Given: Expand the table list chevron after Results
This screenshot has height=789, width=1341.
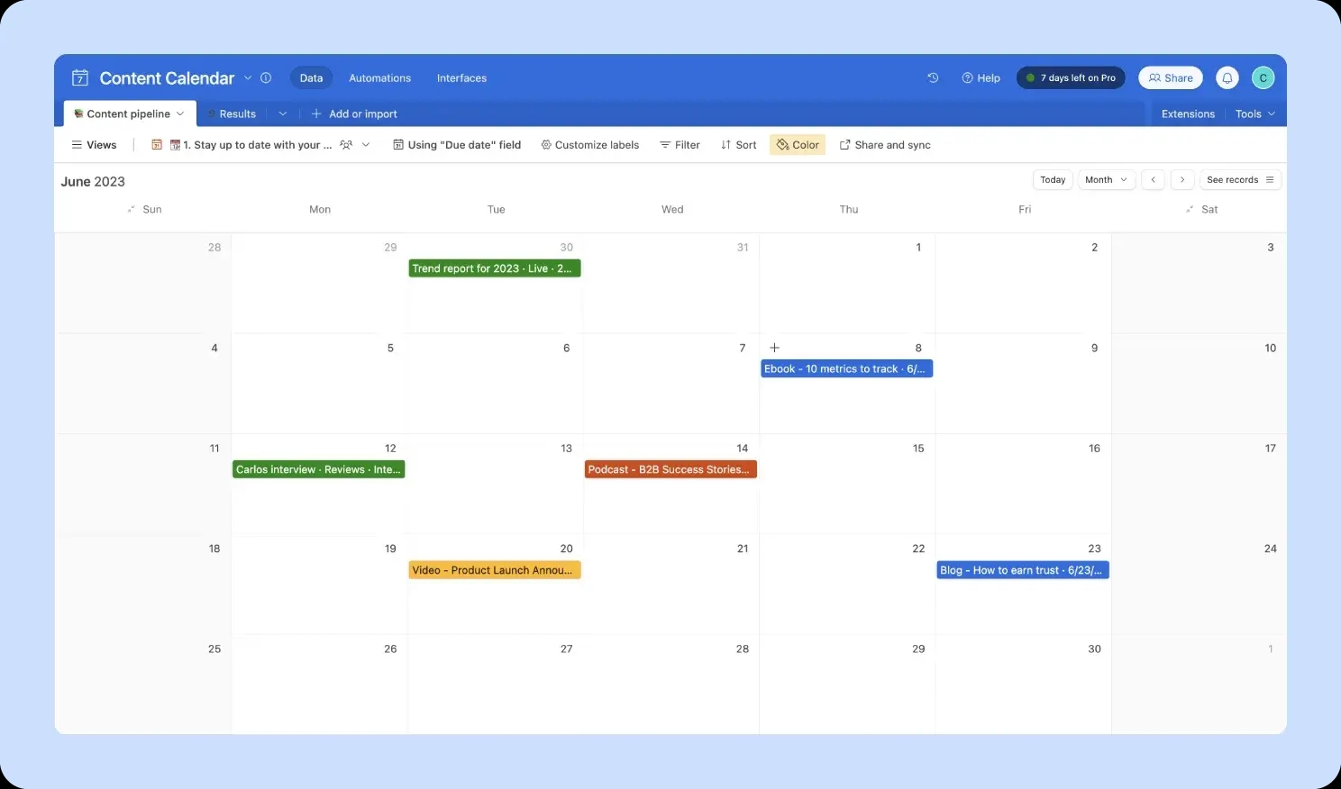Looking at the screenshot, I should (x=282, y=113).
